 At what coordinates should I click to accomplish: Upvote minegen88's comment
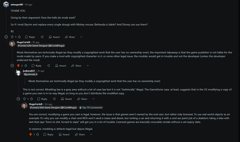(12, 37)
